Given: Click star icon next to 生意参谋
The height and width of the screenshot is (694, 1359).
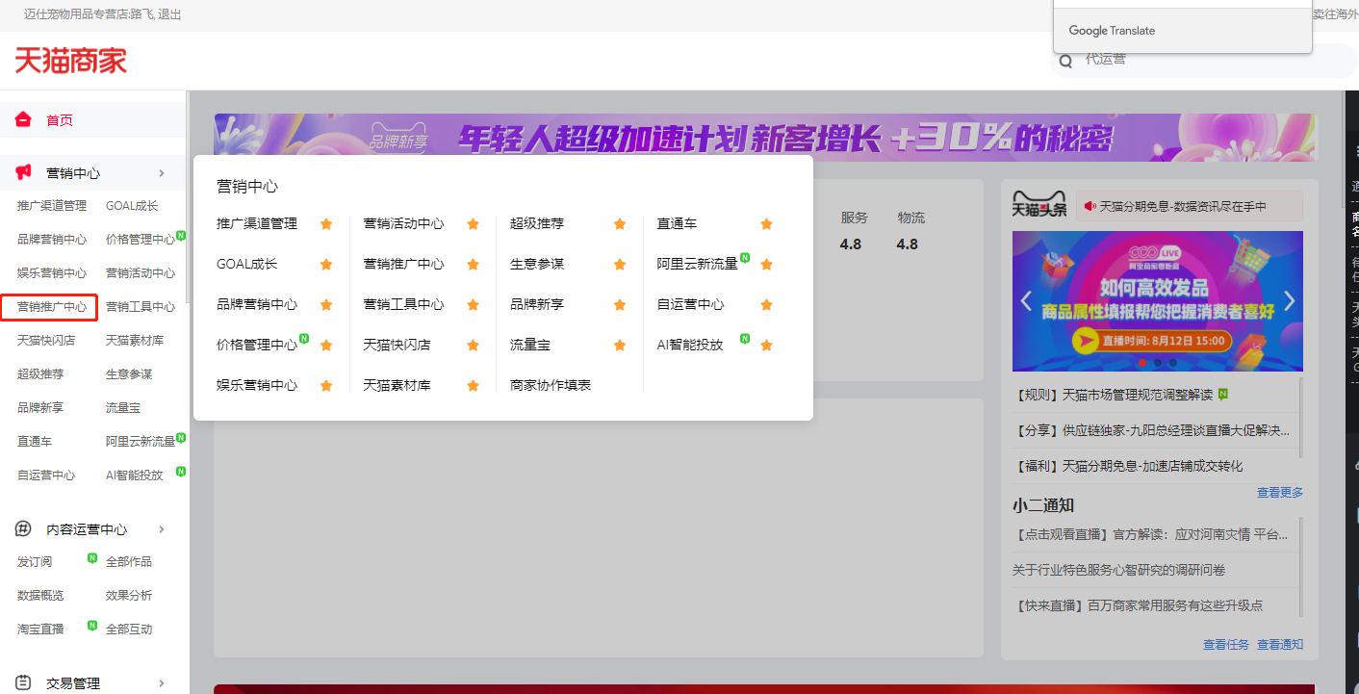Looking at the screenshot, I should [620, 264].
